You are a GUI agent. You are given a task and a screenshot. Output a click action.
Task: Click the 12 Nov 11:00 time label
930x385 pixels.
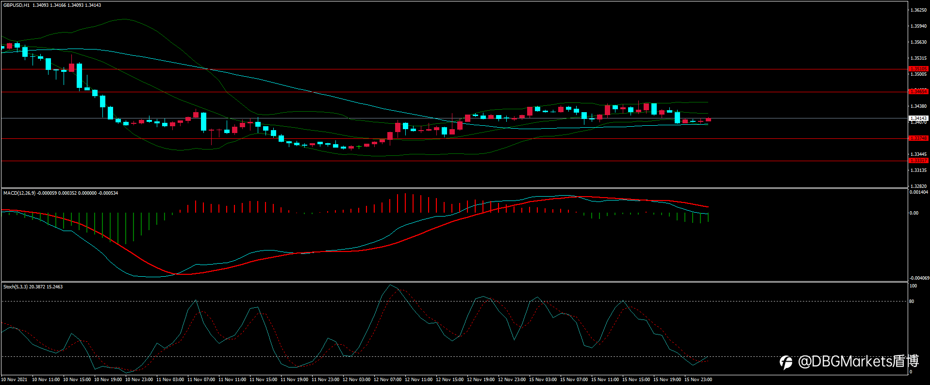[418, 380]
